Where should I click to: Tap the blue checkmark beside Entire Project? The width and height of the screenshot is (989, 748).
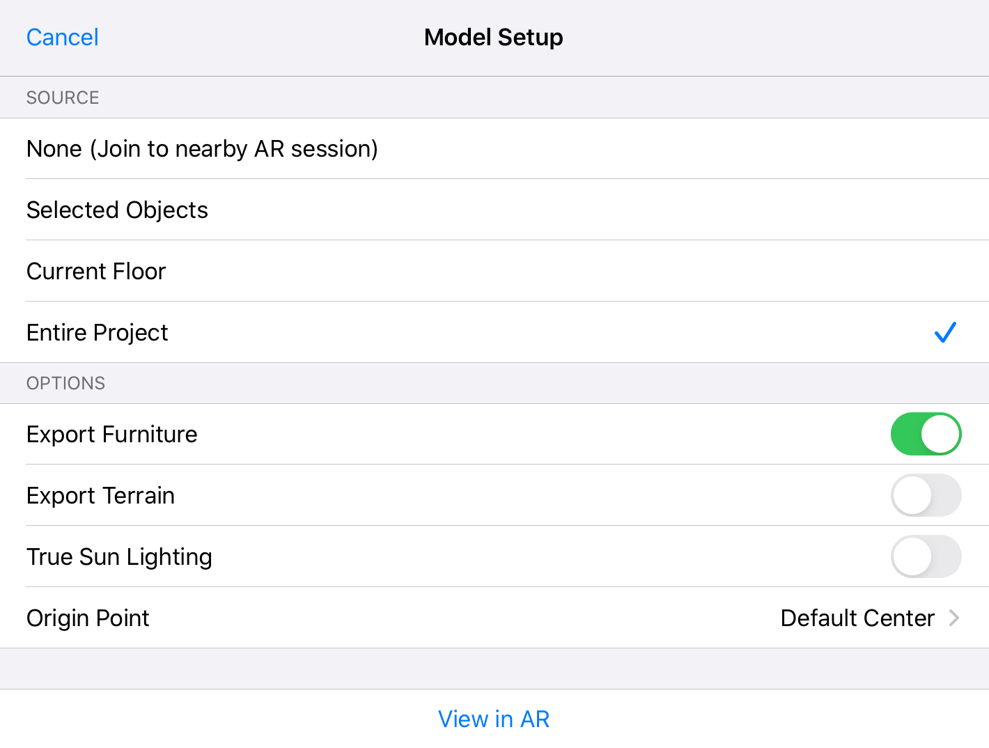click(x=945, y=332)
